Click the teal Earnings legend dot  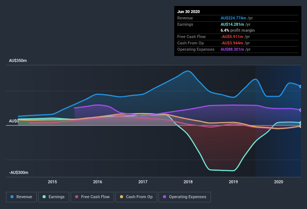tap(44, 197)
